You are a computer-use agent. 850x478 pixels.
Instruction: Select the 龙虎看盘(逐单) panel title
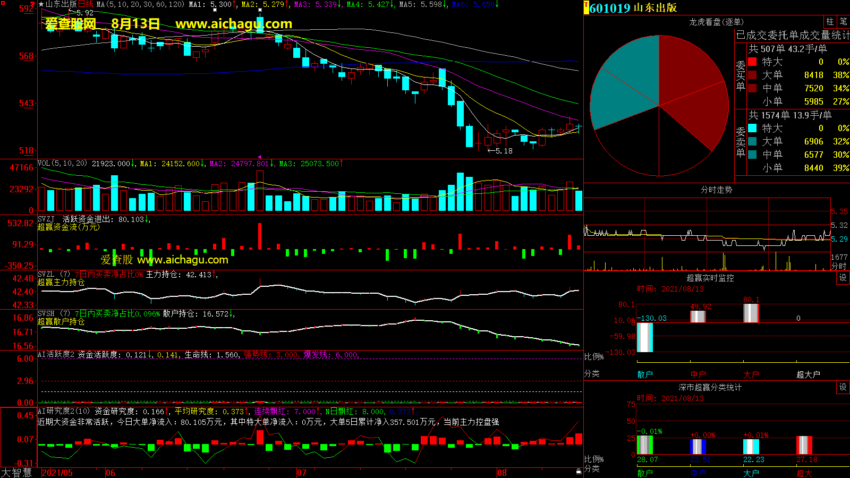[716, 22]
